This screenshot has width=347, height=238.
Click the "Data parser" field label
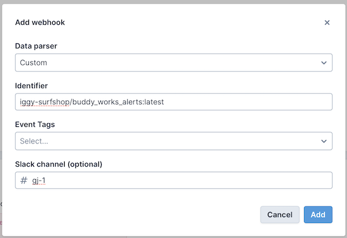click(x=36, y=46)
